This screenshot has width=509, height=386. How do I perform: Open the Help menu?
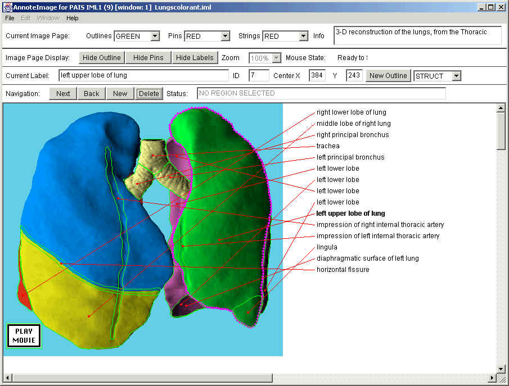[x=72, y=18]
